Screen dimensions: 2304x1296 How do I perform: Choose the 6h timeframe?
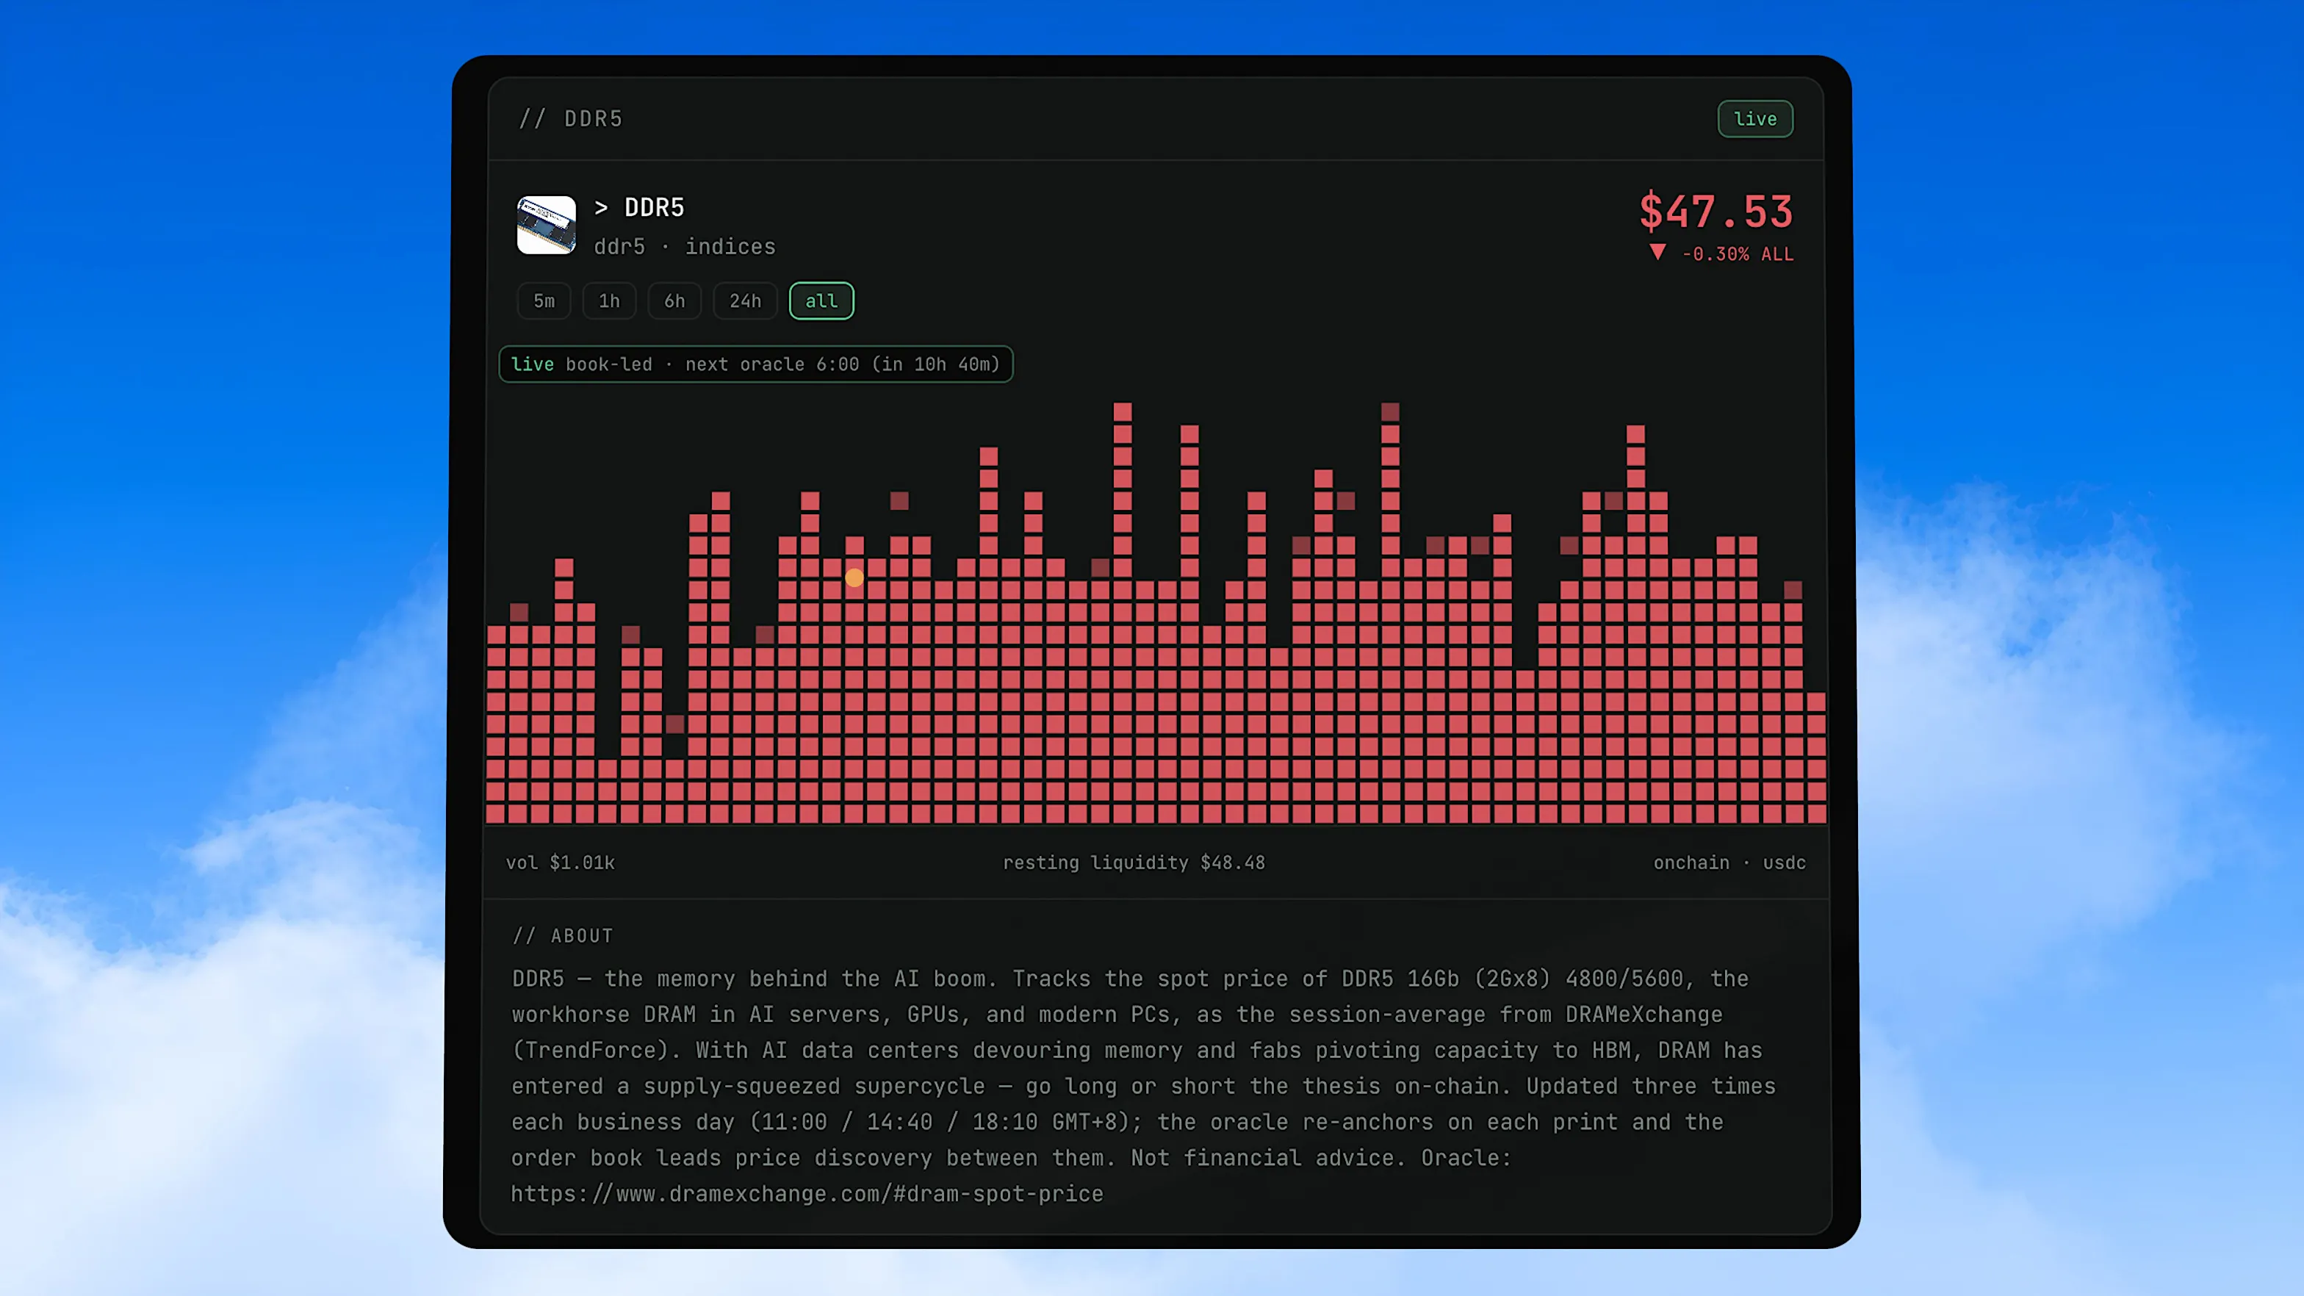(674, 301)
